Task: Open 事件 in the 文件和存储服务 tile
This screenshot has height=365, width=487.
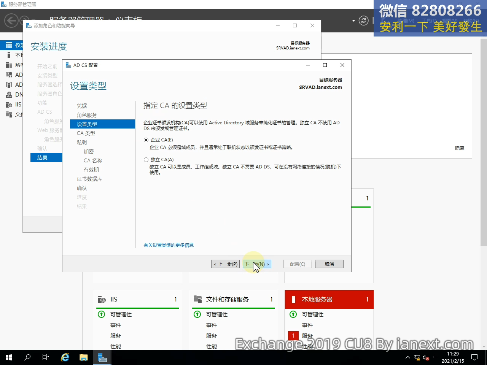Action: click(x=212, y=325)
